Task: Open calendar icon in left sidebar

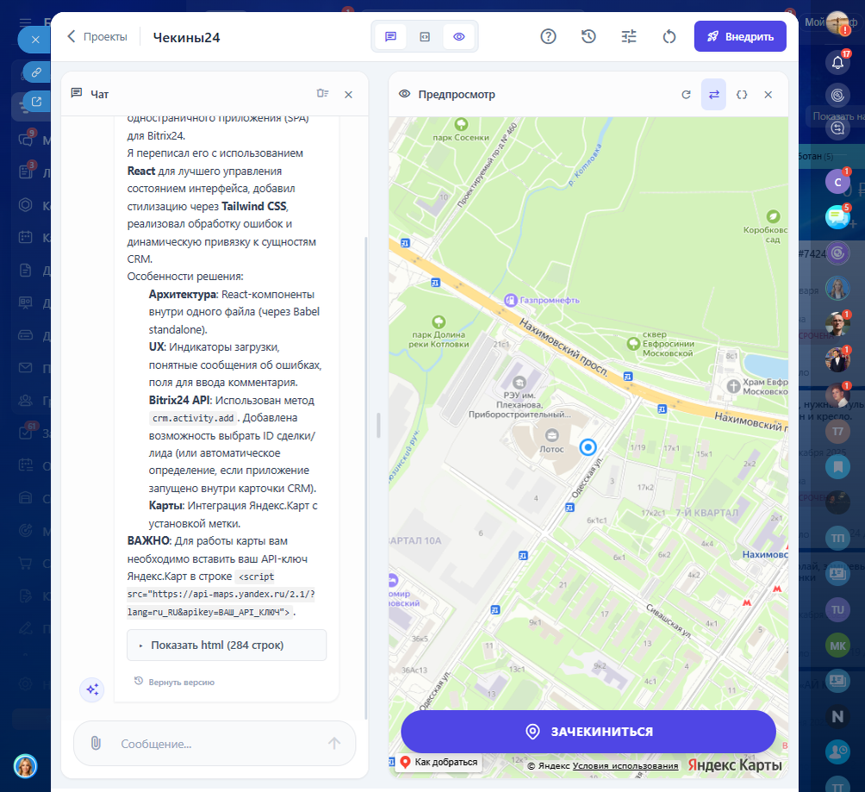Action: click(26, 237)
